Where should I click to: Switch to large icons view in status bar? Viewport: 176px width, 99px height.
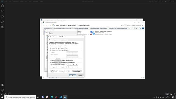144,78
